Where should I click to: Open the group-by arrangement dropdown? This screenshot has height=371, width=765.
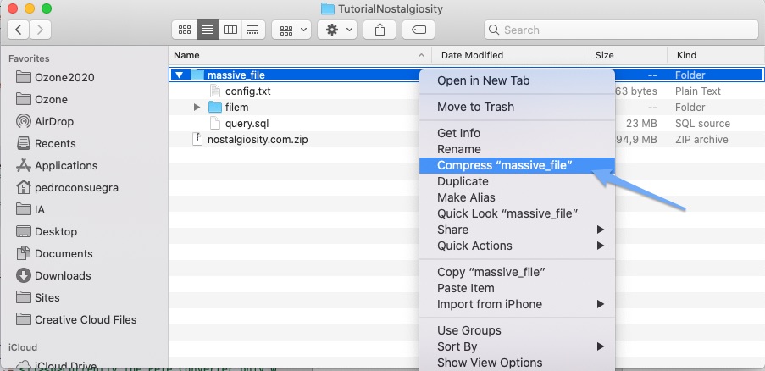click(292, 30)
